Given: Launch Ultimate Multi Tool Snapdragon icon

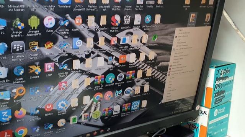Looking at the screenshot, I should point(116,21).
